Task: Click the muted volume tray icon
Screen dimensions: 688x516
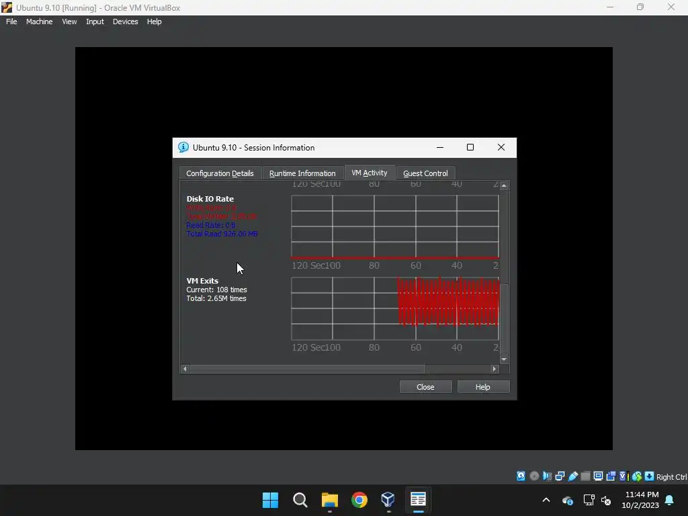Action: [x=607, y=500]
